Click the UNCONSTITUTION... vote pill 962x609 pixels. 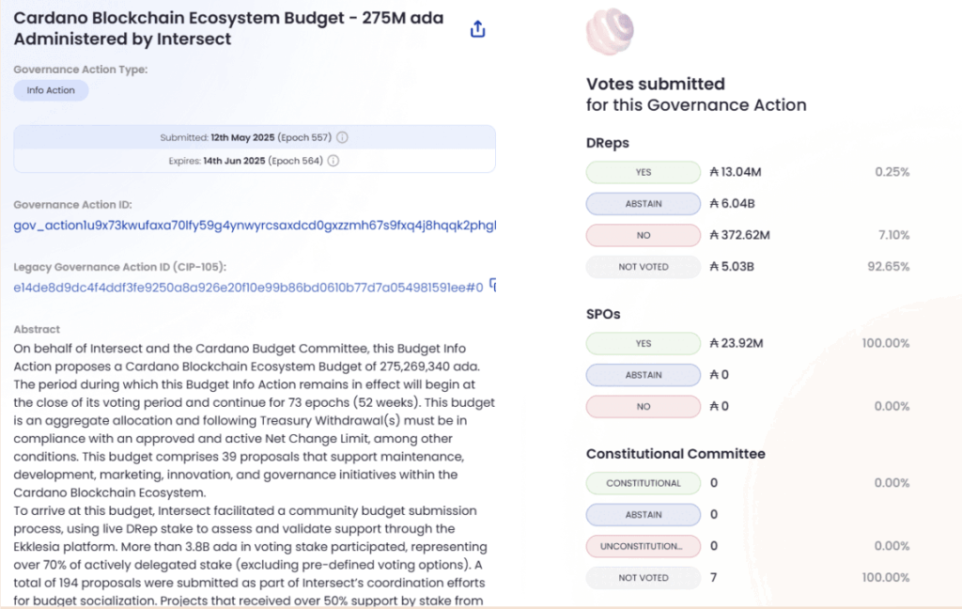[x=643, y=546]
